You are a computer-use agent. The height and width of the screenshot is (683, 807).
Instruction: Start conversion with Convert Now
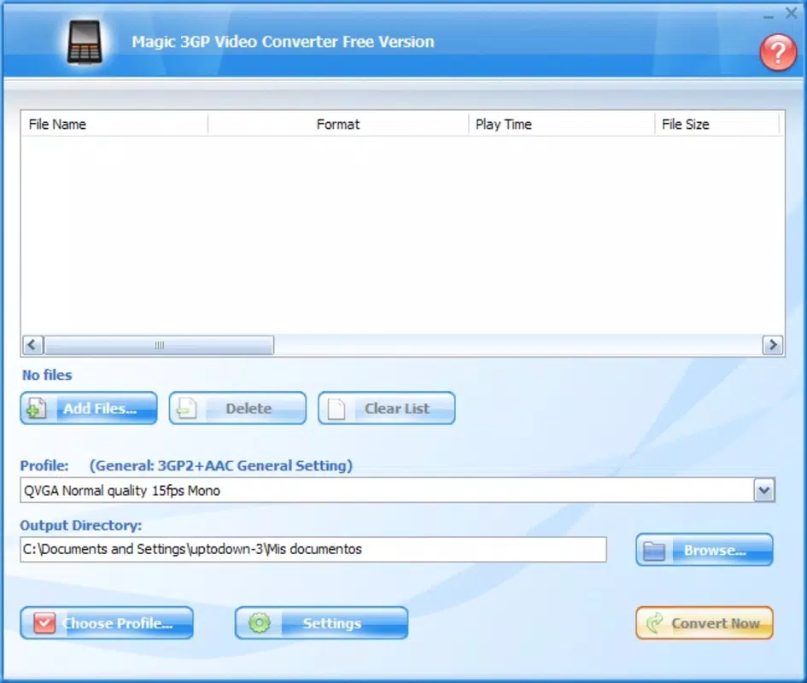(x=704, y=622)
